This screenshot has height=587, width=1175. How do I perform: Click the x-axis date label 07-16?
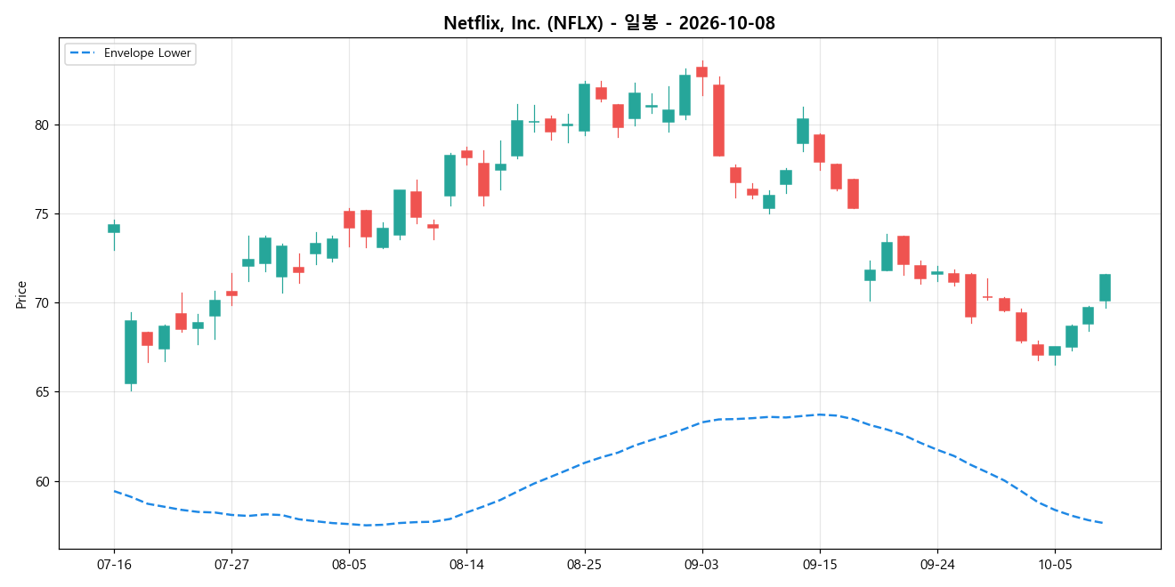tap(114, 564)
